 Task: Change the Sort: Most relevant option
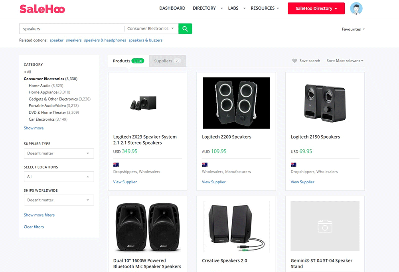pyautogui.click(x=345, y=61)
